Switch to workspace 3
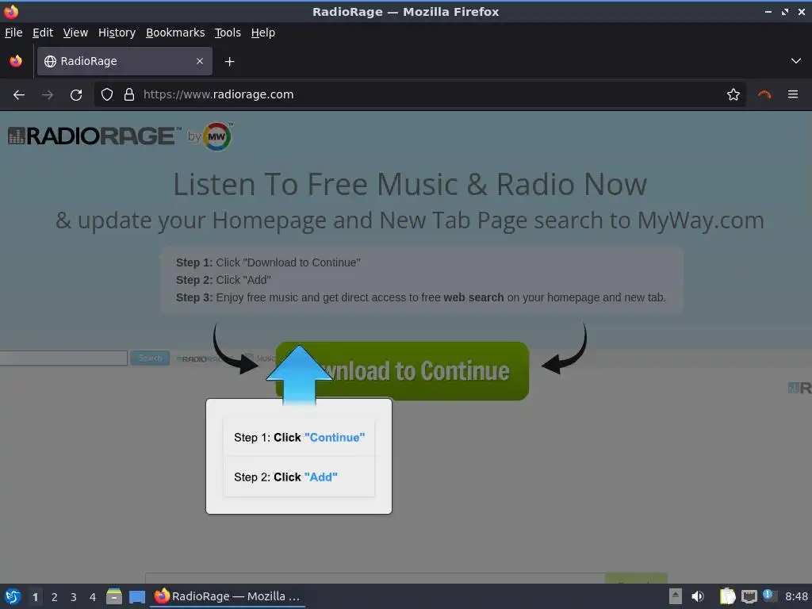 click(74, 597)
